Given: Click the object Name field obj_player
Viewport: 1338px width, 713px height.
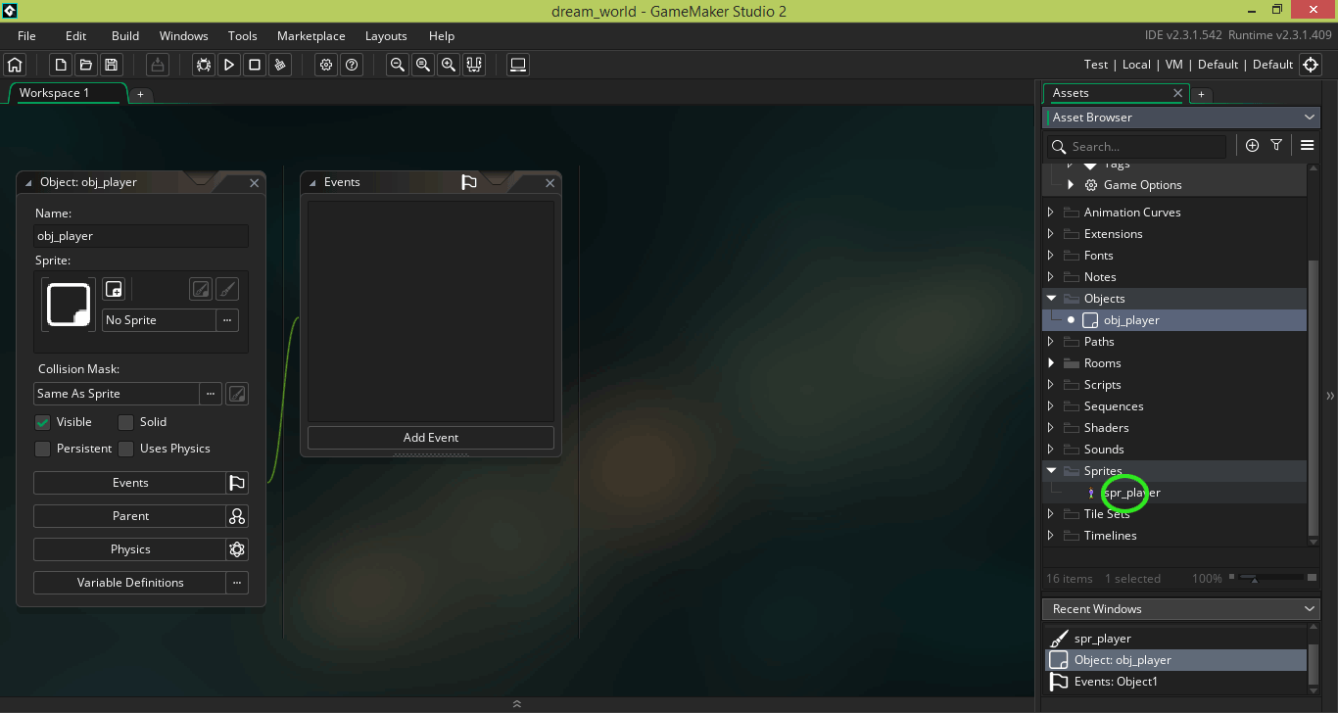Looking at the screenshot, I should click(141, 236).
